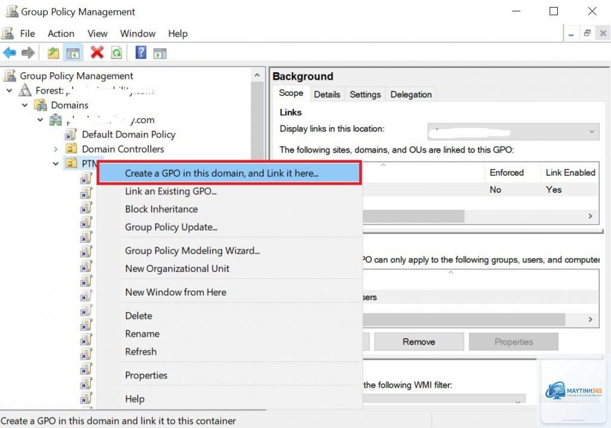Screen dimensions: 611x428
Task: Click the Forest triangle icon in tree
Action: coord(25,90)
